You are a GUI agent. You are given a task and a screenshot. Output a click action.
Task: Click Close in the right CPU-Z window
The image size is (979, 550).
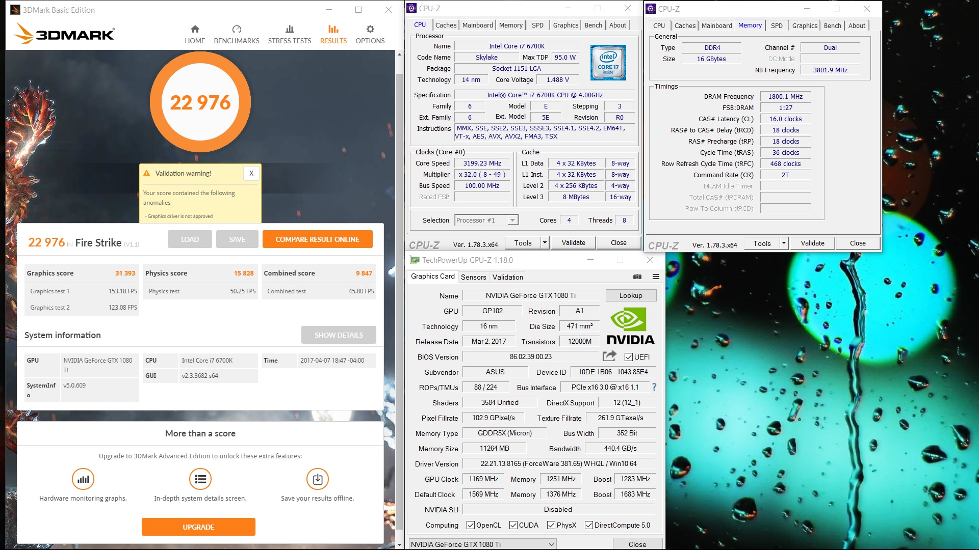click(x=858, y=243)
